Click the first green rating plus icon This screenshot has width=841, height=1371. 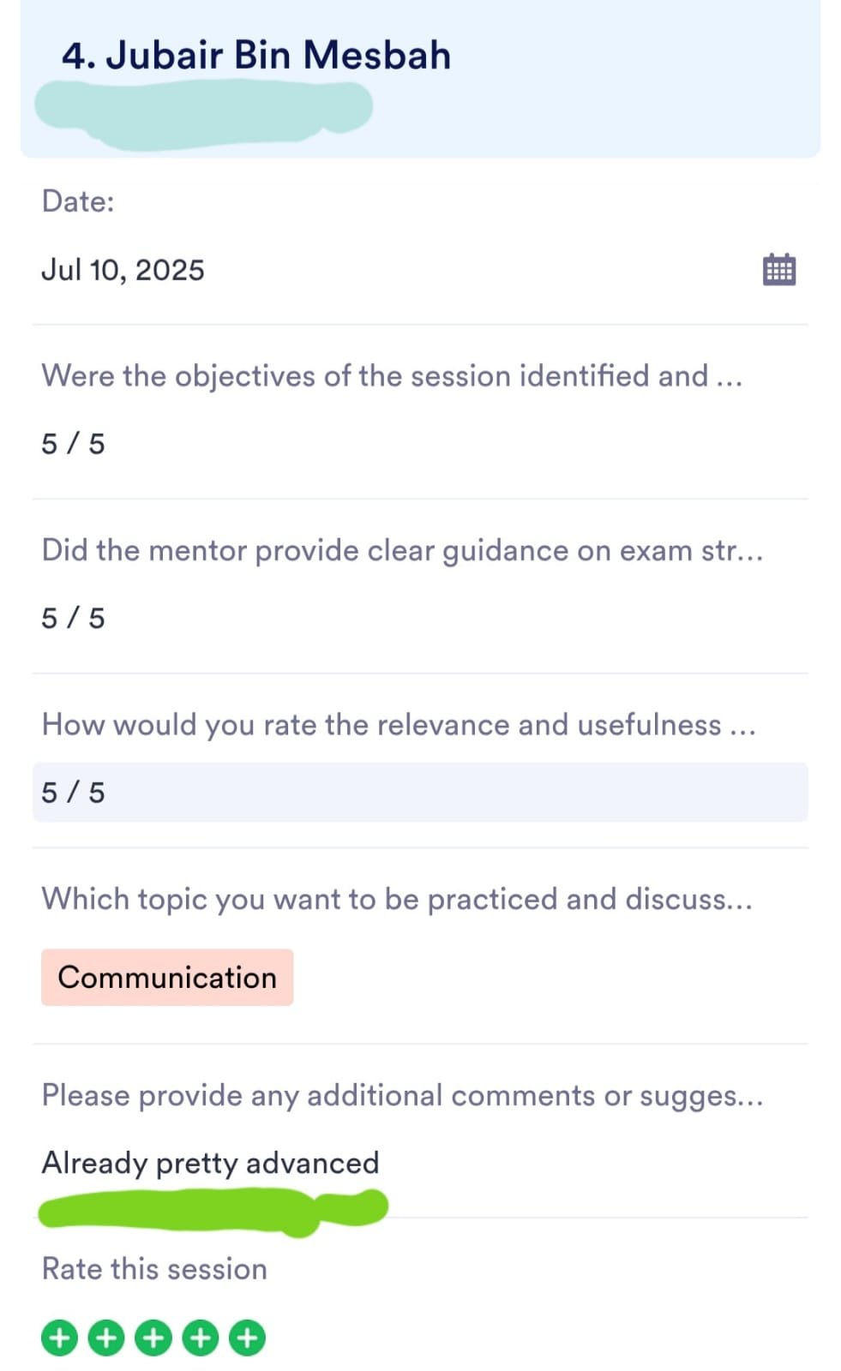point(59,1338)
